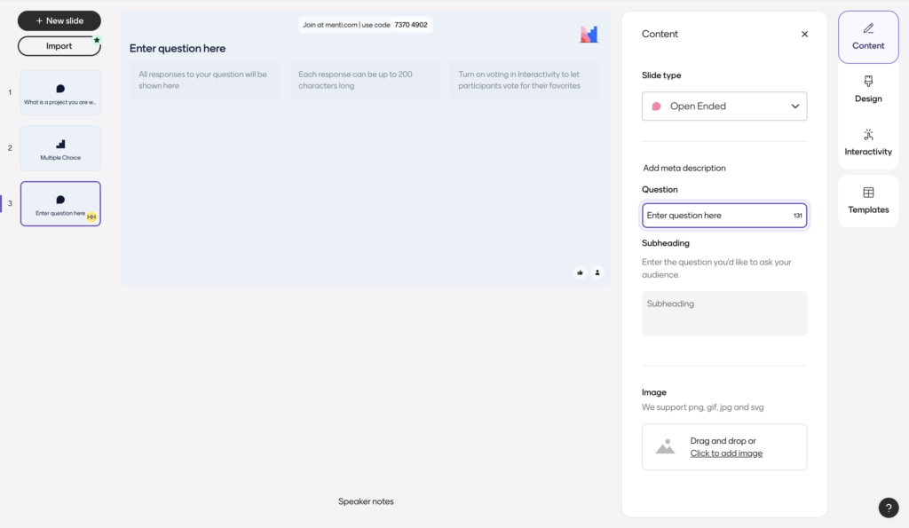Click the Import button
This screenshot has width=909, height=528.
(x=59, y=46)
